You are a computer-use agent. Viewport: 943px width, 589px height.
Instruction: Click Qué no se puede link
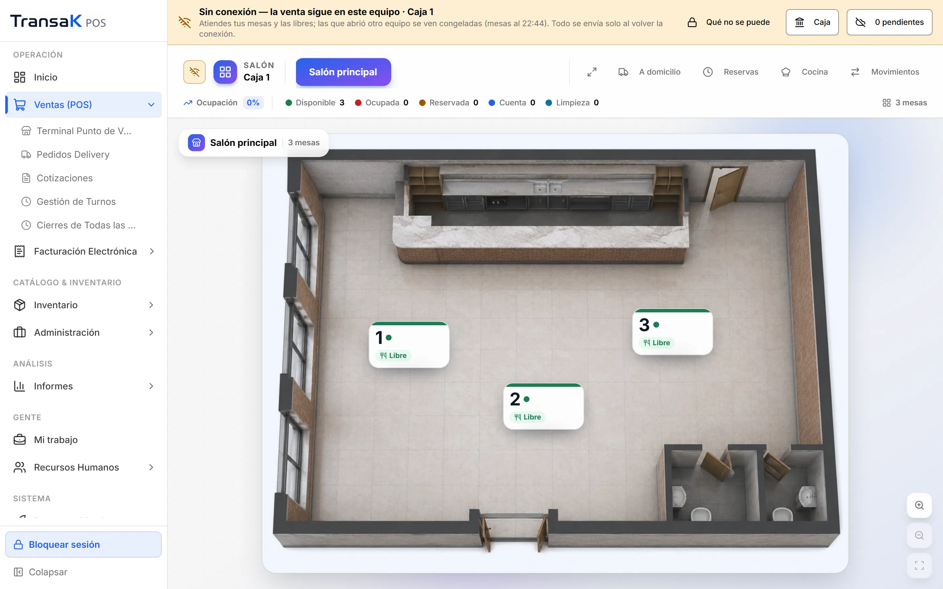pos(729,22)
